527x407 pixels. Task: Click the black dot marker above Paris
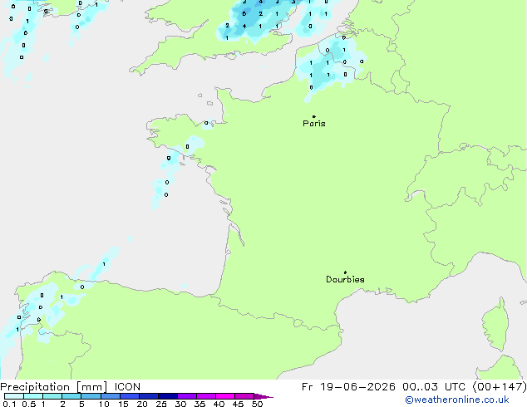(314, 116)
